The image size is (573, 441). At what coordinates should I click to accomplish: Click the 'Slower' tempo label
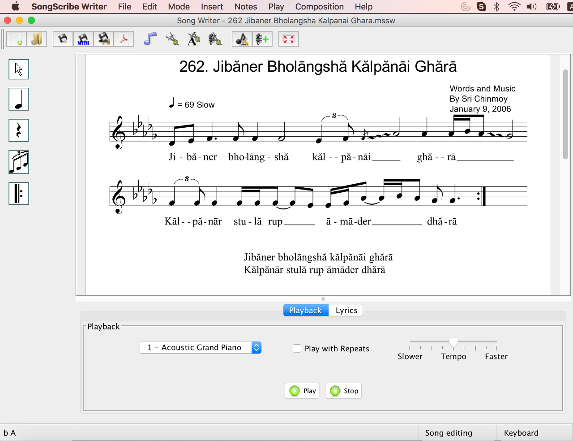(x=410, y=356)
